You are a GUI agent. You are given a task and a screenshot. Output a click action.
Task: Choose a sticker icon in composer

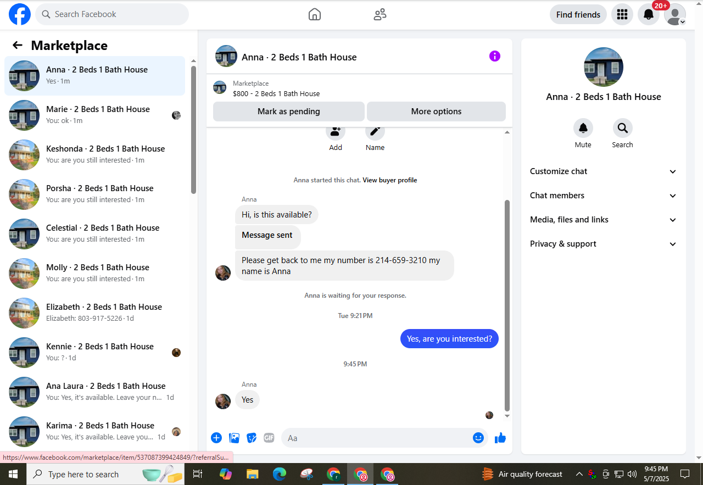252,438
